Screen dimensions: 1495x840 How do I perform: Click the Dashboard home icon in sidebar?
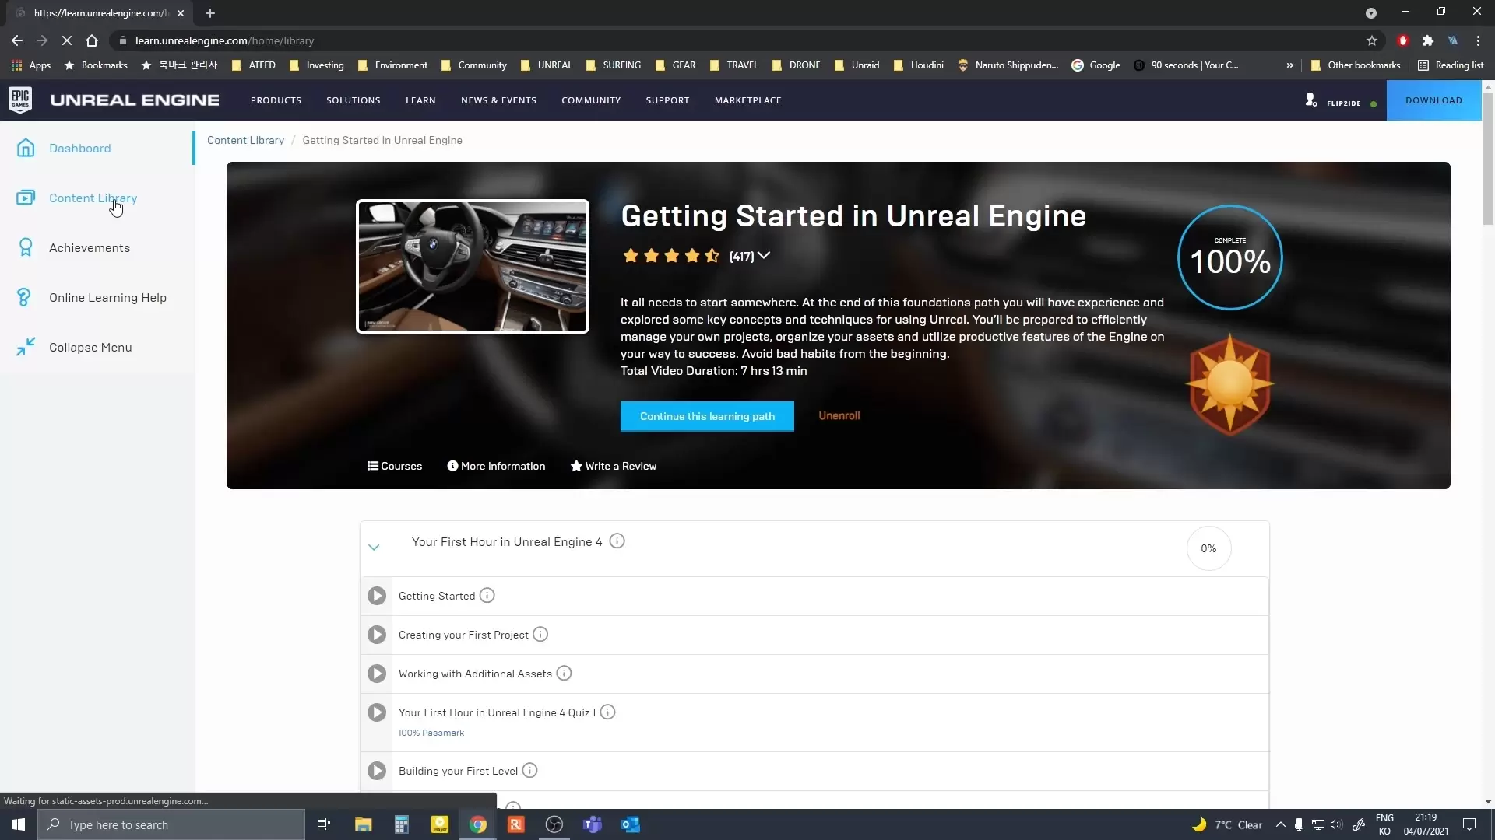point(26,148)
